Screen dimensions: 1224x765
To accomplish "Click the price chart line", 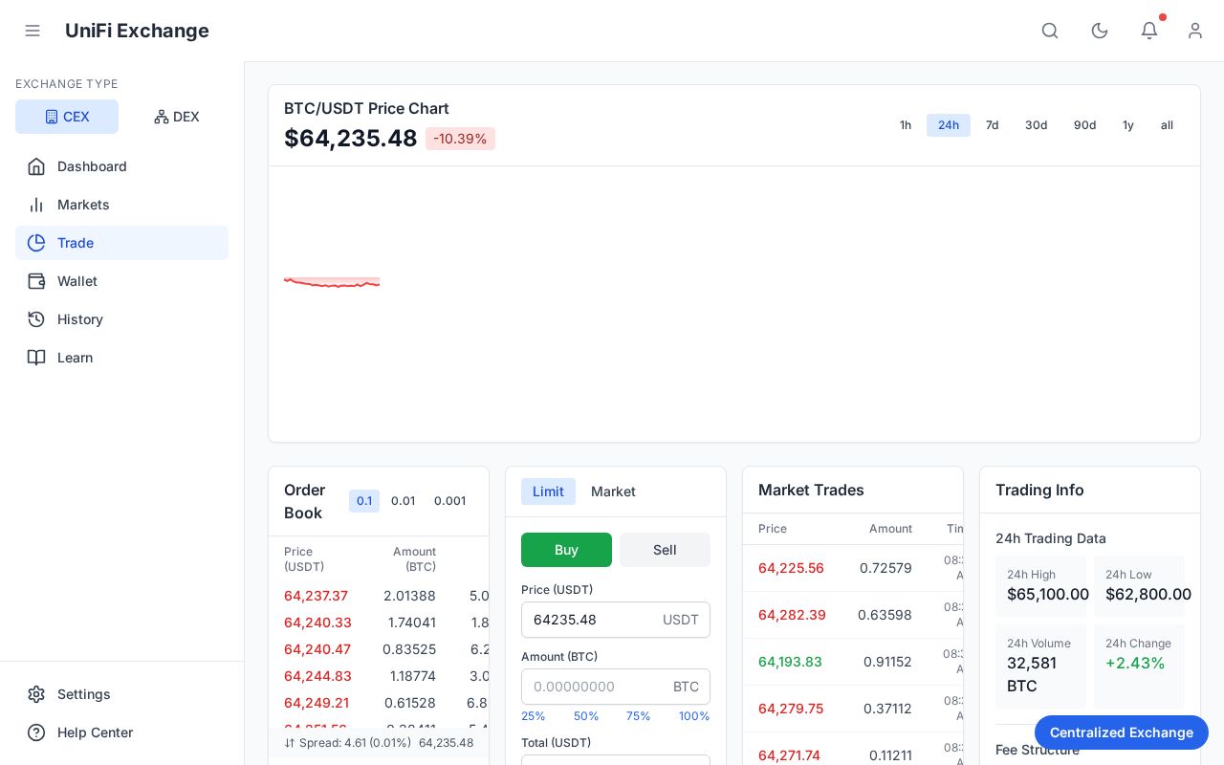I will pos(332,283).
